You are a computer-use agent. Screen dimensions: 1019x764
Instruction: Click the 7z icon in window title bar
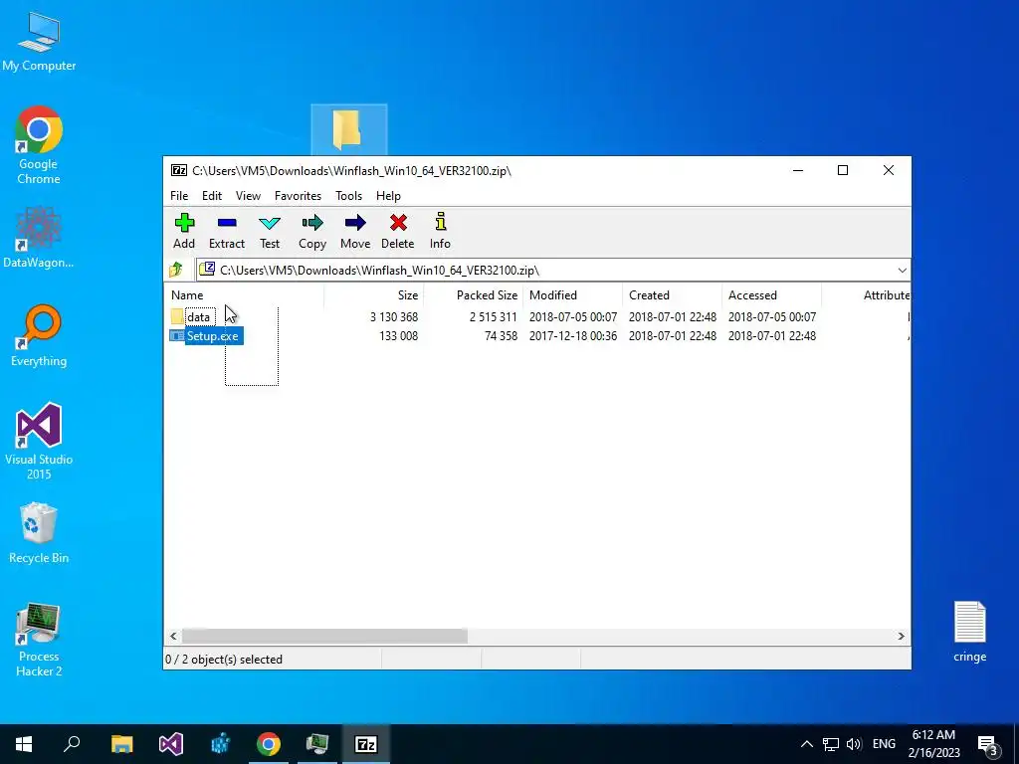[x=179, y=170]
